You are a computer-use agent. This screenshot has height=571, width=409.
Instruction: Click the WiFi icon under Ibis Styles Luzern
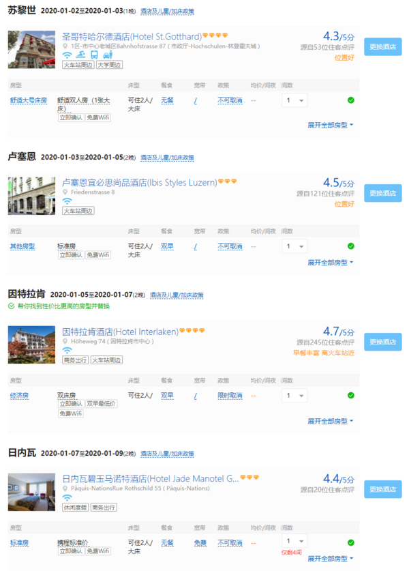[67, 201]
